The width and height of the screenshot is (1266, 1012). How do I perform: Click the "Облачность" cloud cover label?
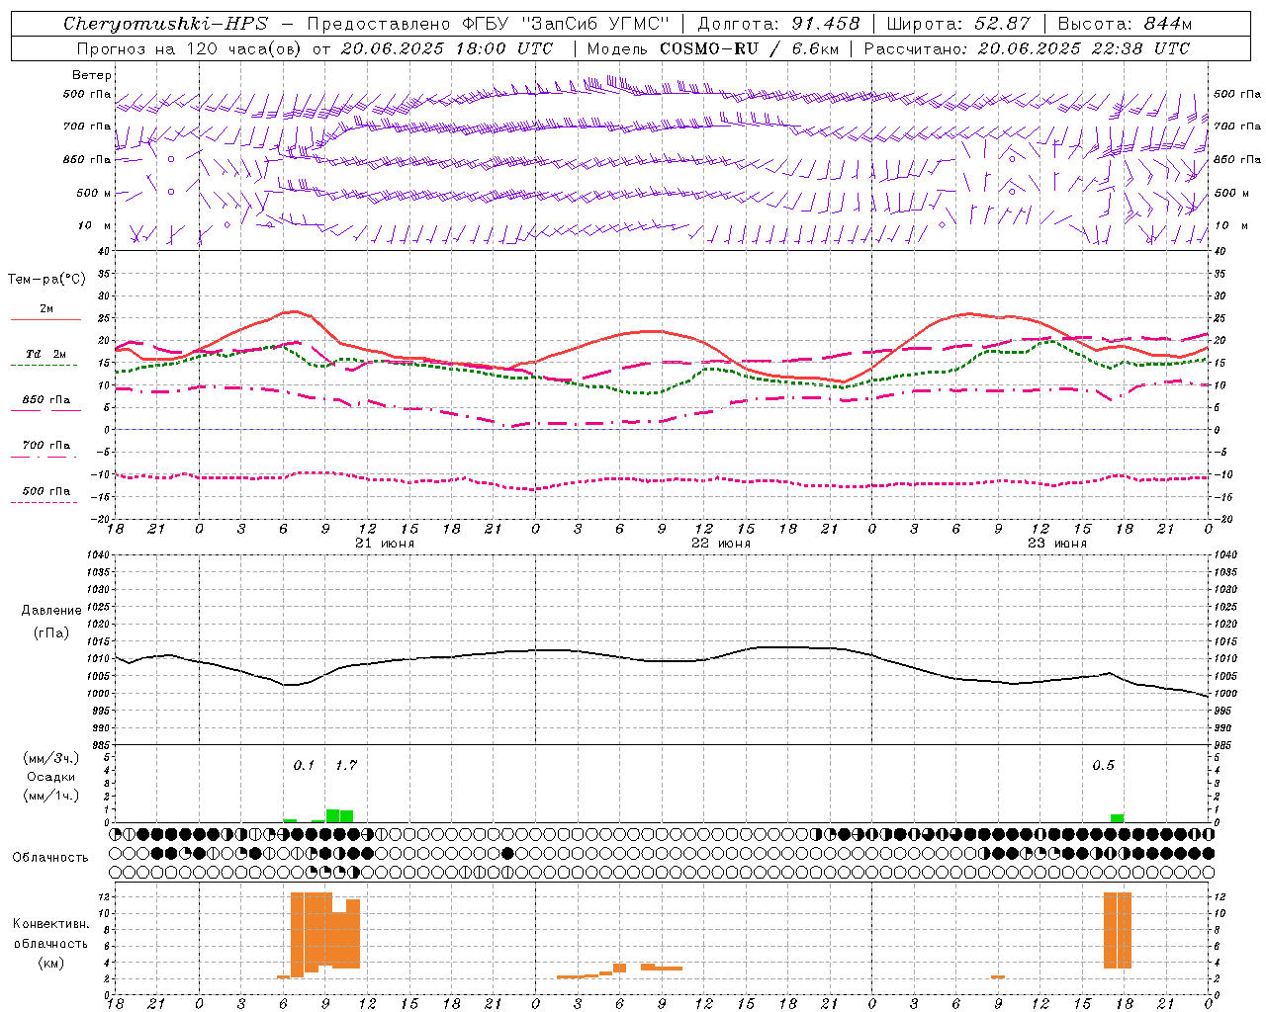tap(50, 858)
